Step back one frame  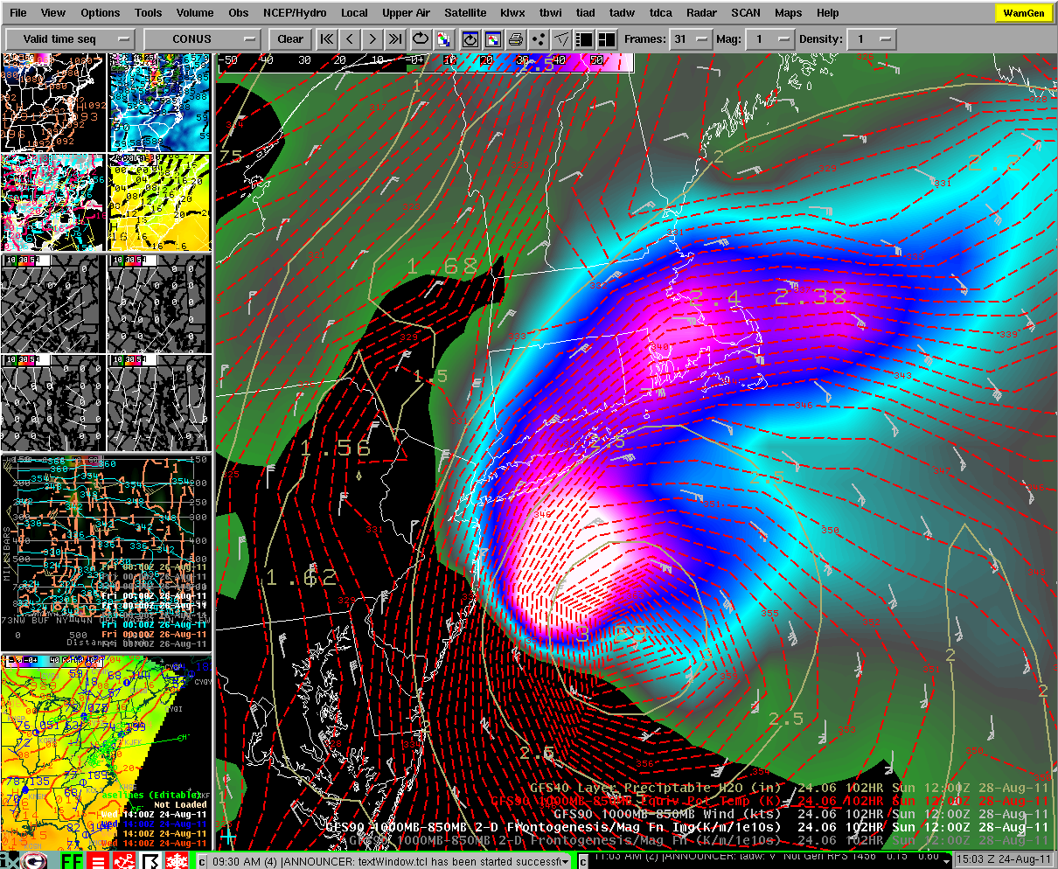tap(350, 39)
